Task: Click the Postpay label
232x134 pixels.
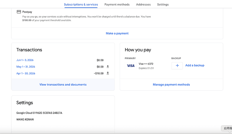Action: click(x=27, y=12)
